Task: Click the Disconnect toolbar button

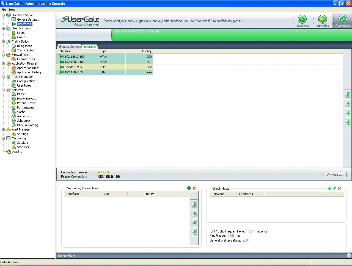Action: [x=343, y=21]
